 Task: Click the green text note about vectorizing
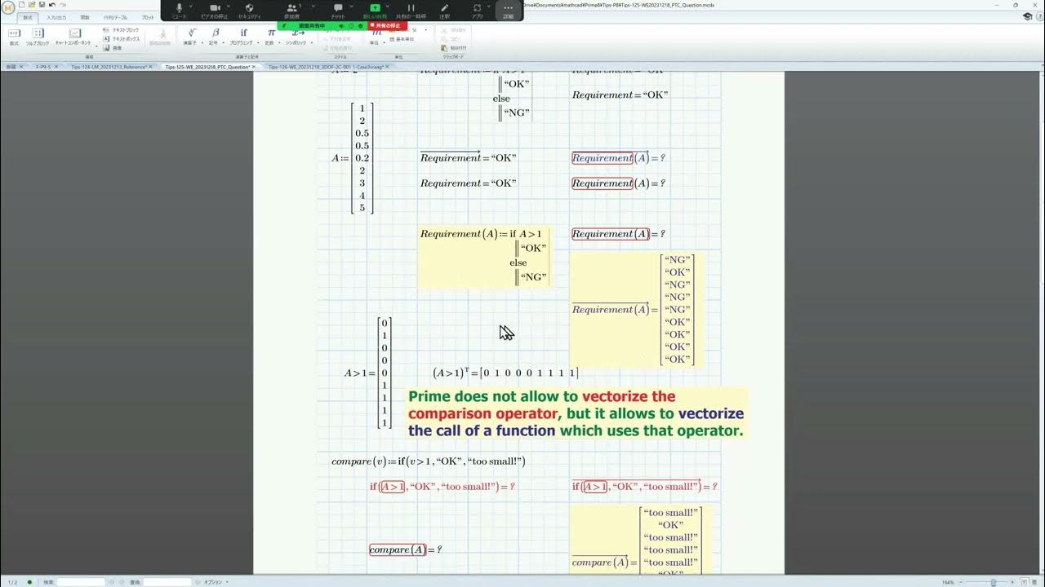pyautogui.click(x=576, y=413)
